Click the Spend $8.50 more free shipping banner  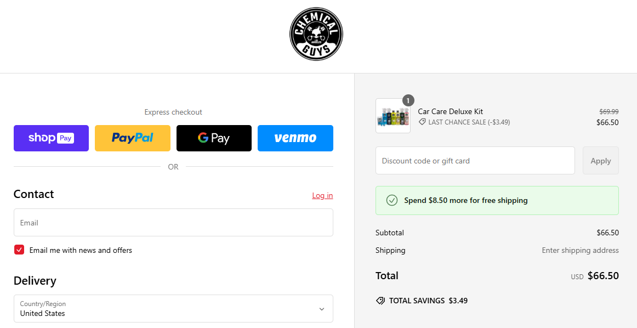pos(497,200)
